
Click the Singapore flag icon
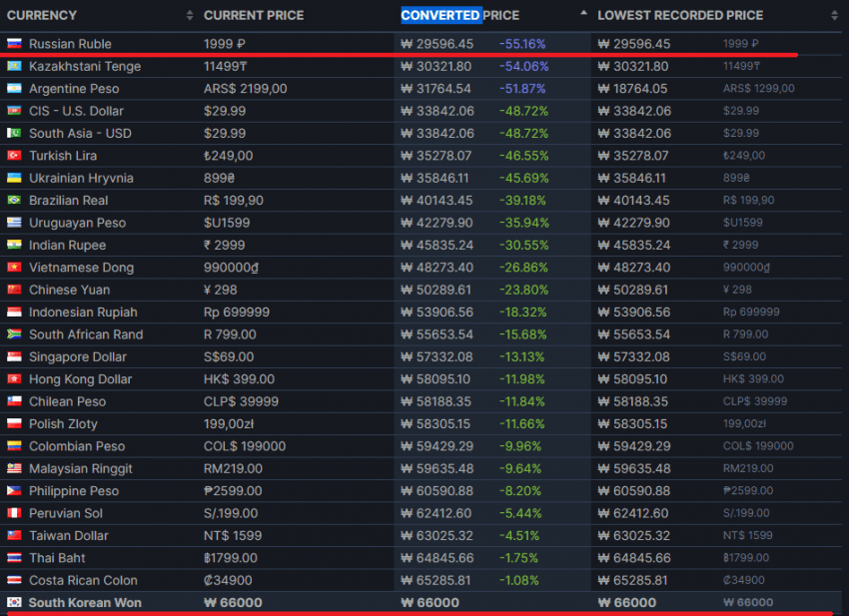pyautogui.click(x=14, y=356)
